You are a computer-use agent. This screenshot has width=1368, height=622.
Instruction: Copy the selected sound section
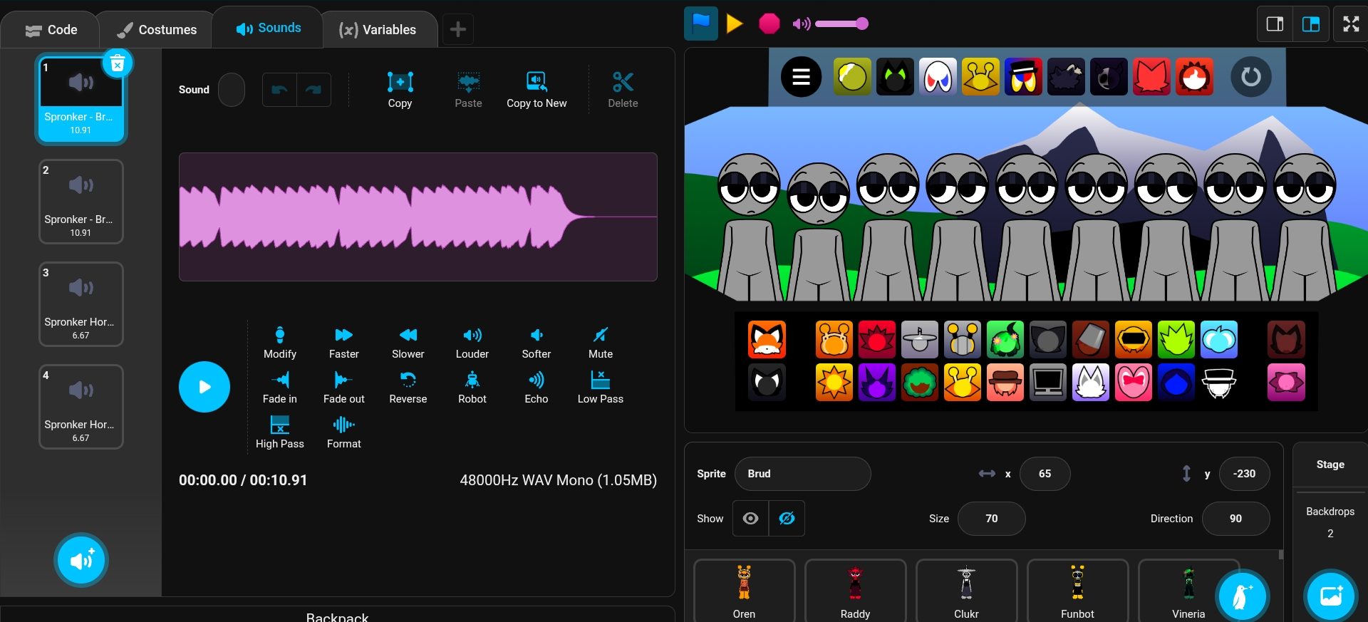click(400, 90)
